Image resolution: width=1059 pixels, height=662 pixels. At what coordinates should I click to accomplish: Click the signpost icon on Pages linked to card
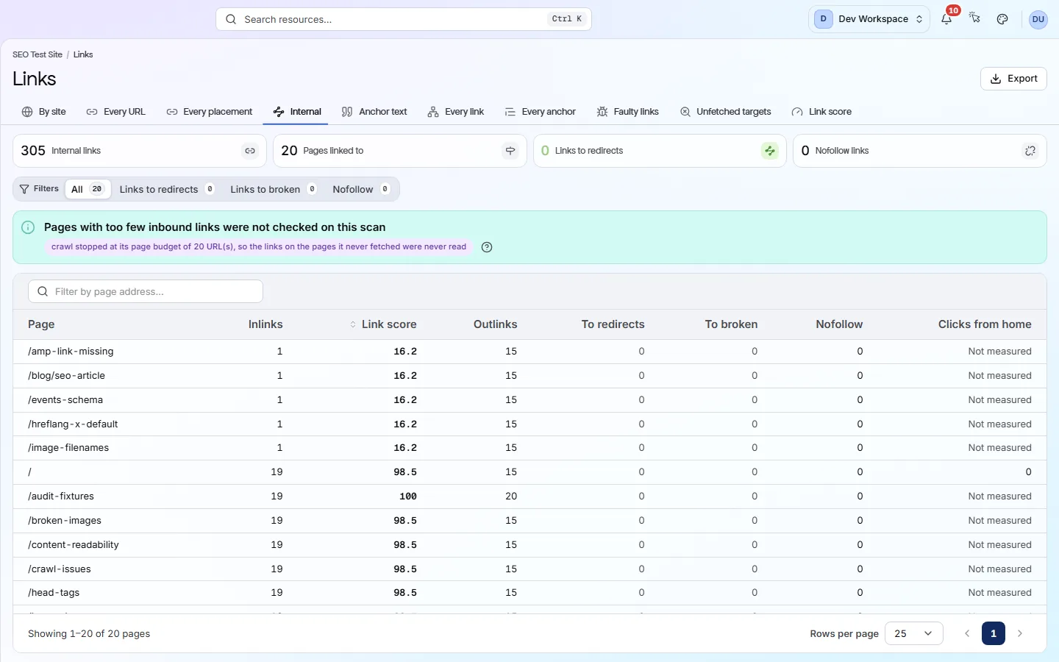click(x=510, y=151)
